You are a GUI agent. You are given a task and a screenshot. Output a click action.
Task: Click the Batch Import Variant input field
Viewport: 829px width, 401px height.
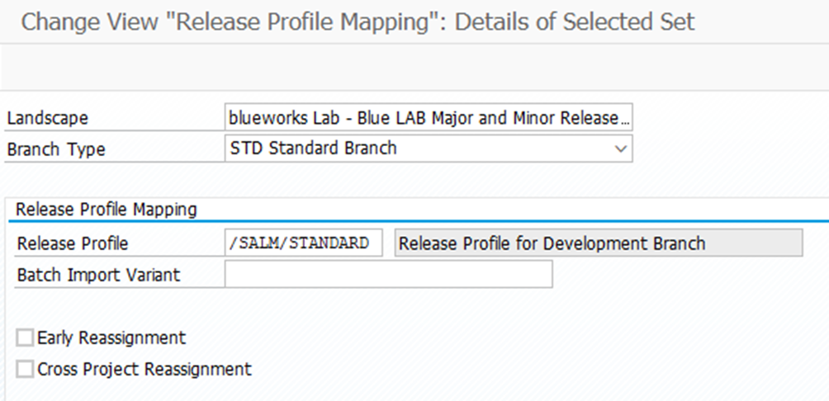[388, 276]
